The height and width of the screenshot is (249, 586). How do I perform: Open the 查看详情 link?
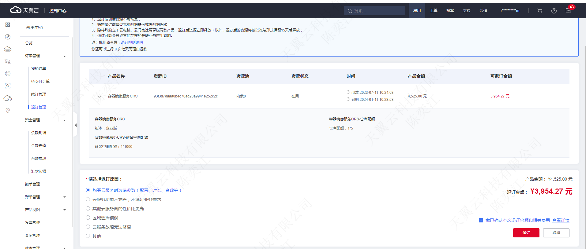[x=561, y=220]
